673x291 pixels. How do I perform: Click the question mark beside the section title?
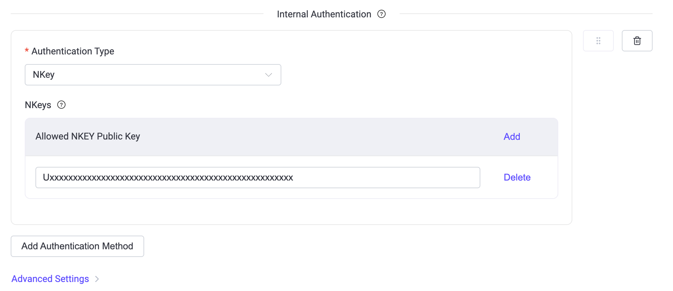(382, 14)
